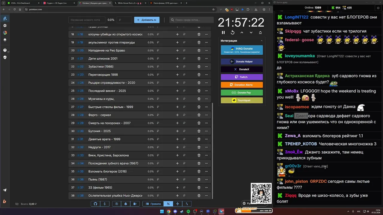Bookmark the page with the star icon
Image resolution: width=383 pixels, height=215 pixels.
213,9
